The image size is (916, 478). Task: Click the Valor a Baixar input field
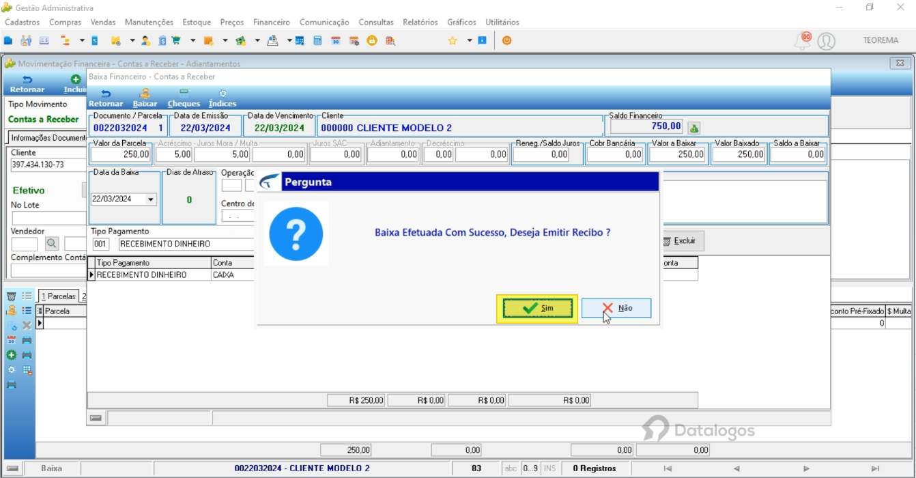tap(677, 155)
